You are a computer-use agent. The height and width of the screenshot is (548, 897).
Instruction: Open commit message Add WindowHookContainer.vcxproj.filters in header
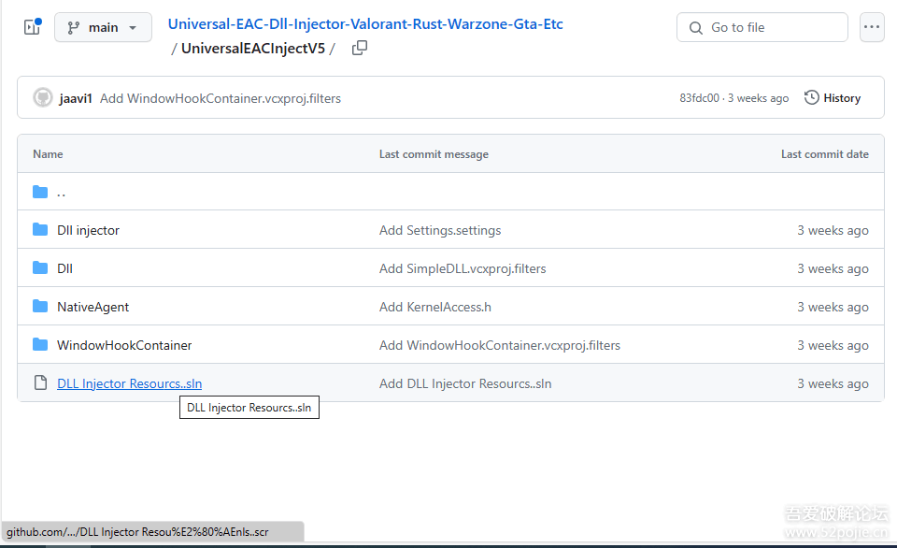221,98
